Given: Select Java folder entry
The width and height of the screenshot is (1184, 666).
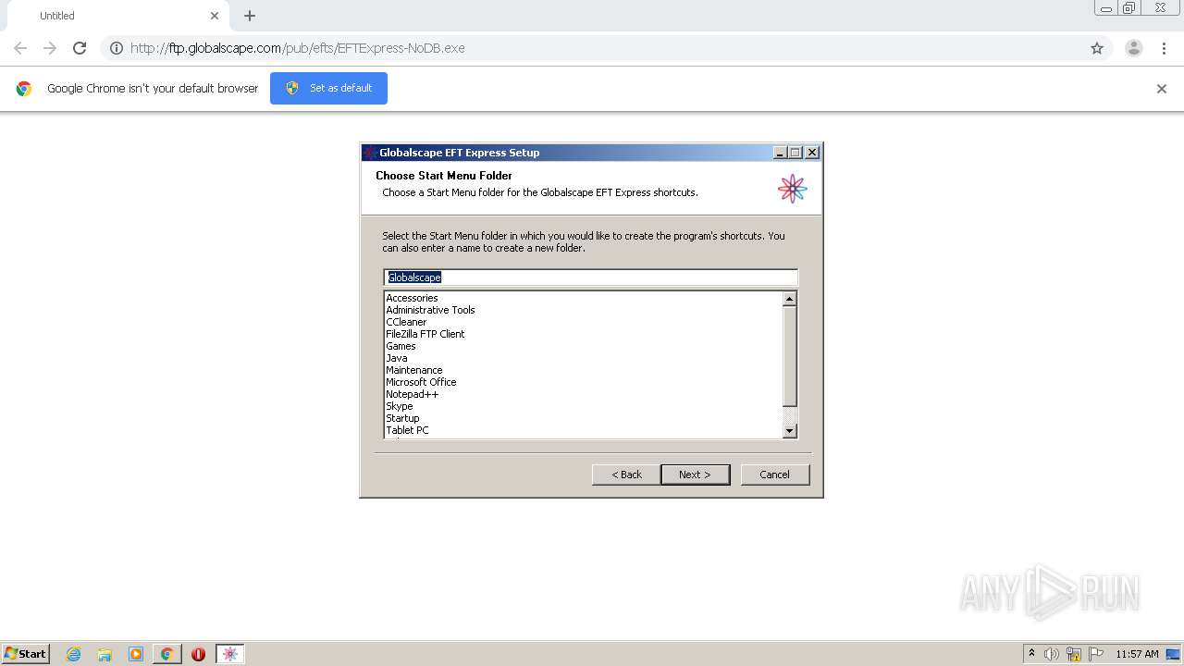Looking at the screenshot, I should coord(397,358).
